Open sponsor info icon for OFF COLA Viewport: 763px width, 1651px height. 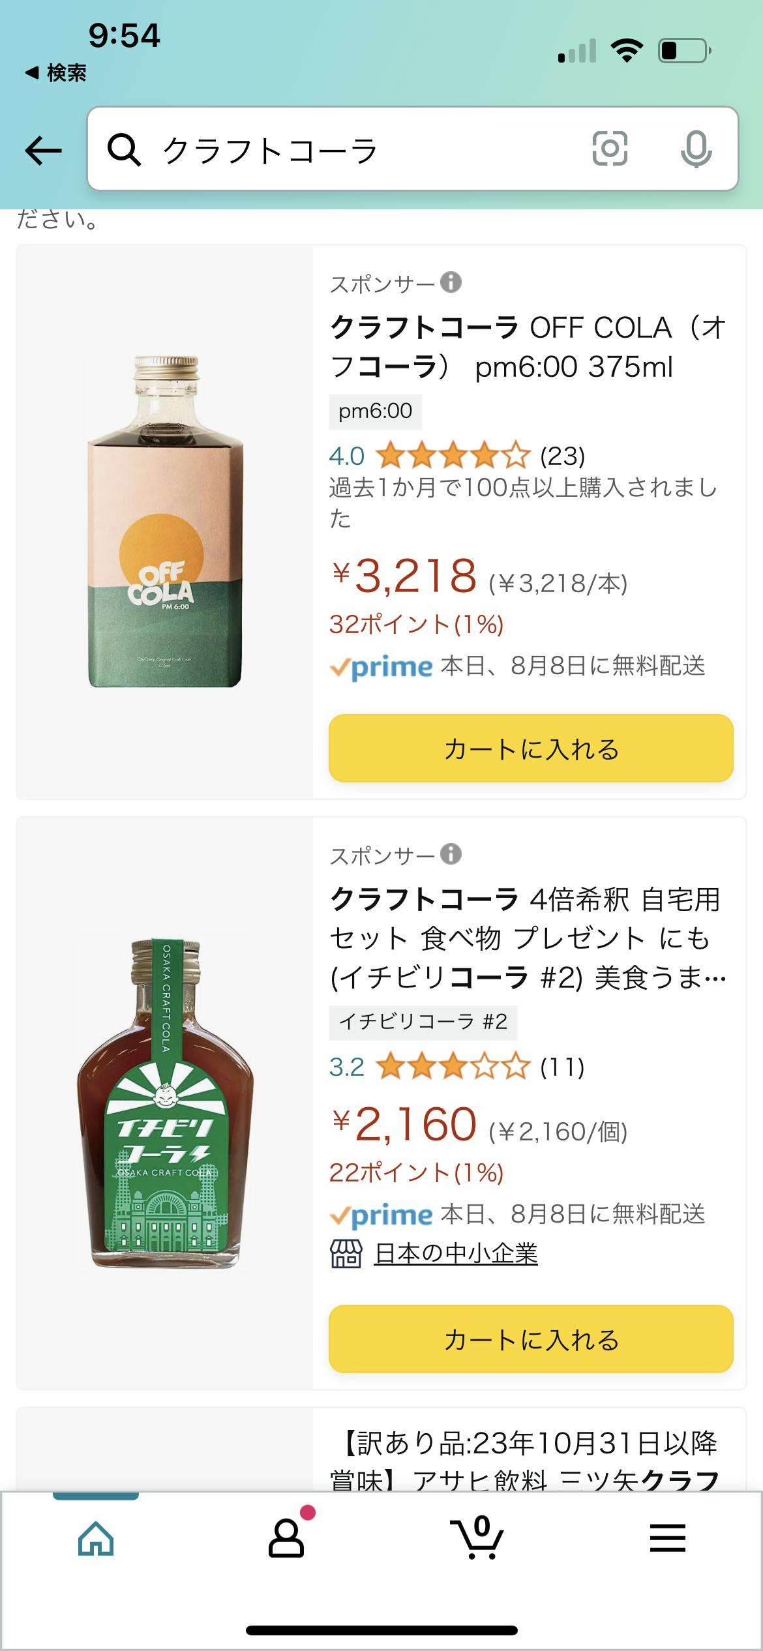(x=451, y=282)
